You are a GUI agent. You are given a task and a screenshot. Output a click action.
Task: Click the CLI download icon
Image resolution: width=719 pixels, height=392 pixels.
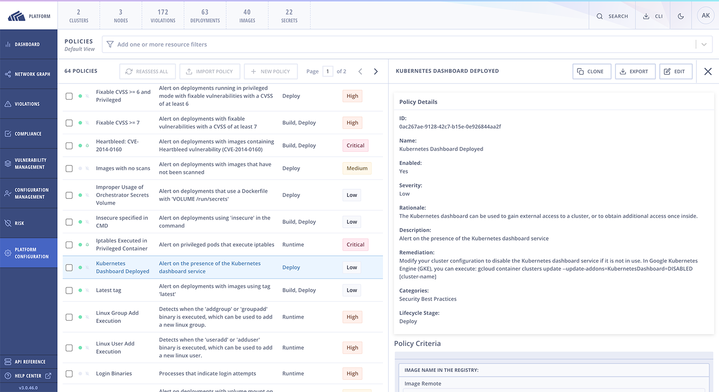[x=652, y=16]
